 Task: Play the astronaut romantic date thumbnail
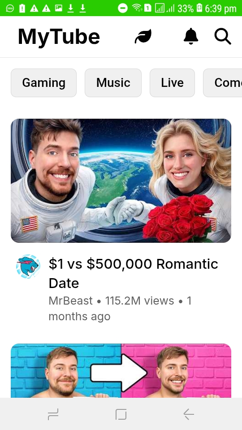coord(121,181)
